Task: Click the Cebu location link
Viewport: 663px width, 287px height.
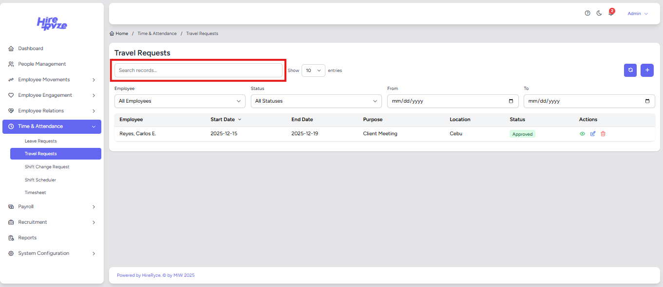Action: [x=456, y=134]
